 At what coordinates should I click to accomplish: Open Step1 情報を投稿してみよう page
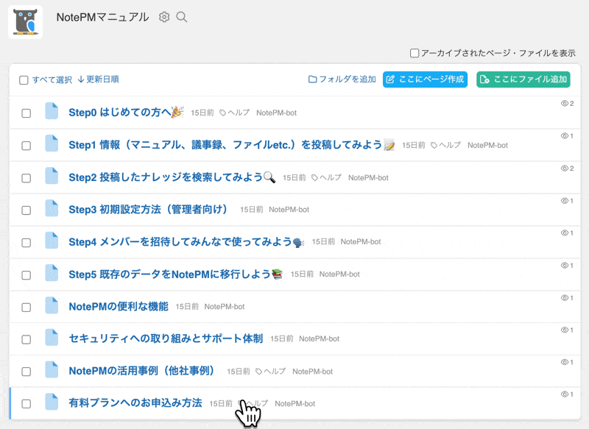231,144
